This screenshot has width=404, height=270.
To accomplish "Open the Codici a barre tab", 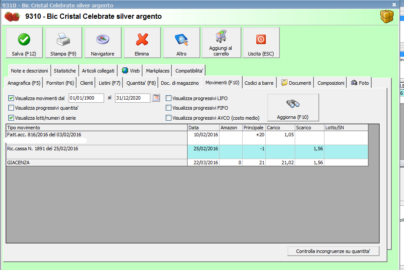I will (x=259, y=83).
